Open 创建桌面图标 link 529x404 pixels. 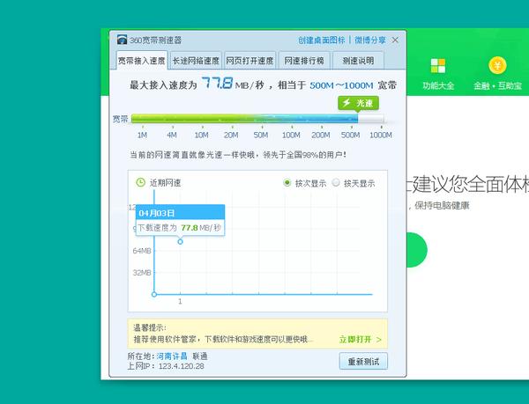point(321,40)
